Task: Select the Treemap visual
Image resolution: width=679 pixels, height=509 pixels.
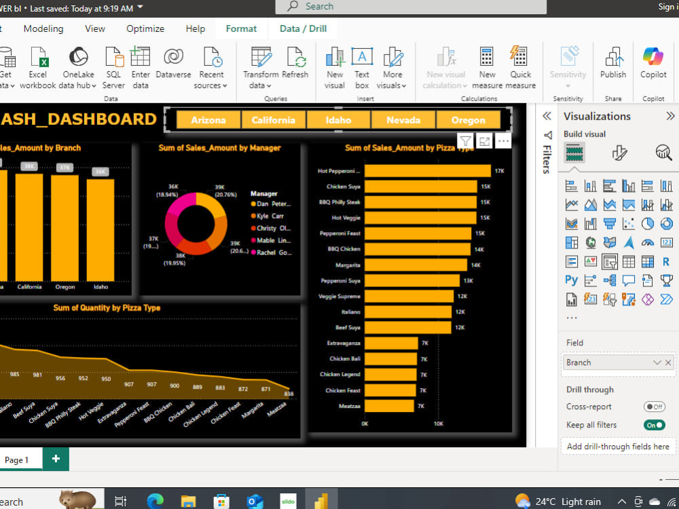Action: click(571, 242)
